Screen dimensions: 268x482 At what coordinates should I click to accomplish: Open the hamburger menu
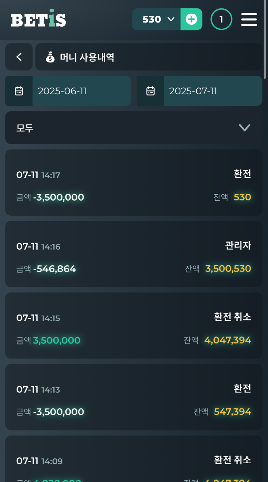click(x=249, y=19)
